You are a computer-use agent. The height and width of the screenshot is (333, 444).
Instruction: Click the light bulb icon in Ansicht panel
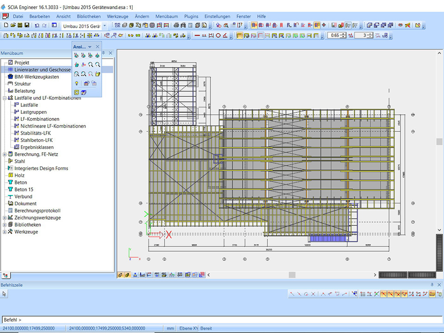[x=77, y=83]
